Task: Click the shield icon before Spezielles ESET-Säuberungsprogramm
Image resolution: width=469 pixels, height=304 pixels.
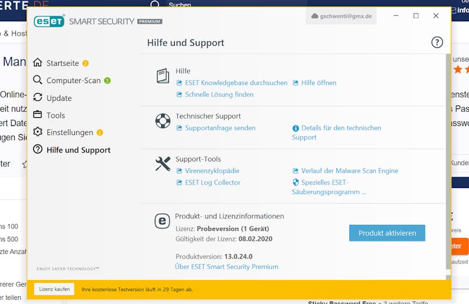Action: 295,182
